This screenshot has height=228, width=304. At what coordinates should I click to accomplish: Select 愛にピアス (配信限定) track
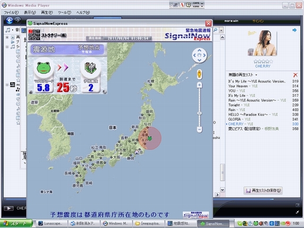click(x=263, y=129)
